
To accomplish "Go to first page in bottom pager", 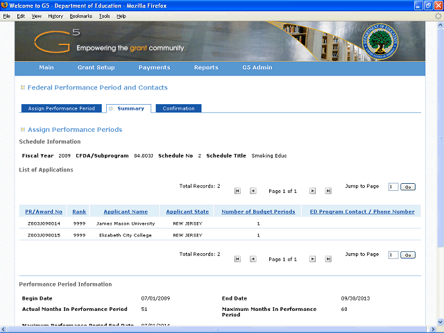I will coord(237,259).
